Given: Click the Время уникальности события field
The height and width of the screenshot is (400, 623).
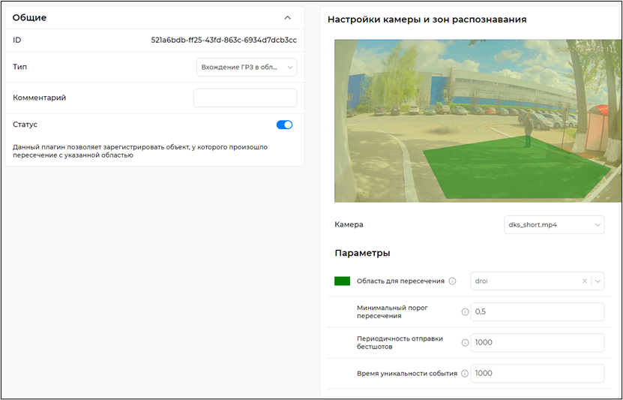Looking at the screenshot, I should click(x=538, y=374).
